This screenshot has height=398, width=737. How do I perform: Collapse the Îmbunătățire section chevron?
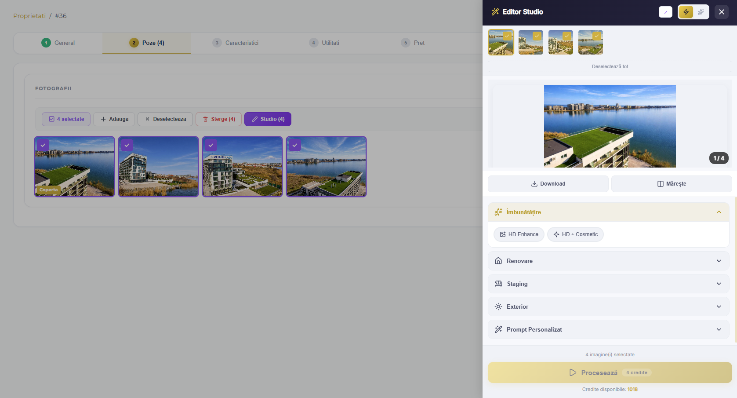719,212
